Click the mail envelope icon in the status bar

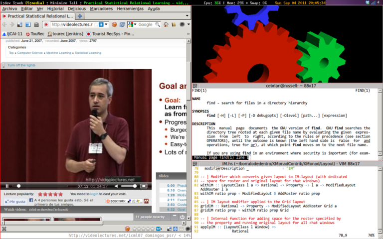[x=181, y=229]
